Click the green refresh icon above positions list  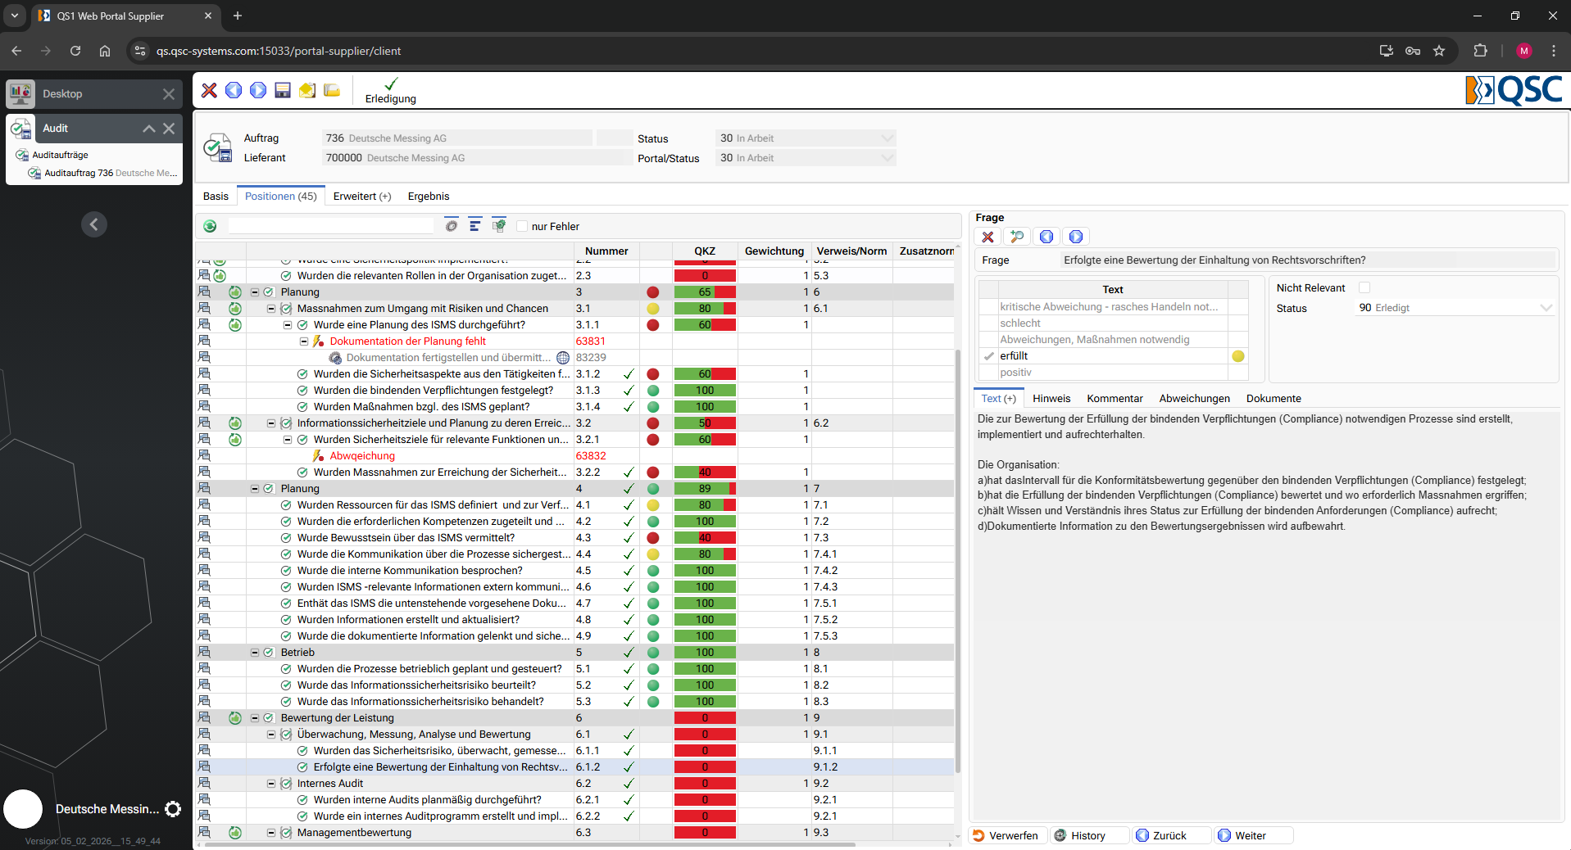(x=210, y=226)
